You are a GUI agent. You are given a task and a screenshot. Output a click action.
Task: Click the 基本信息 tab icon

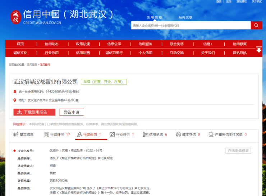point(15,135)
